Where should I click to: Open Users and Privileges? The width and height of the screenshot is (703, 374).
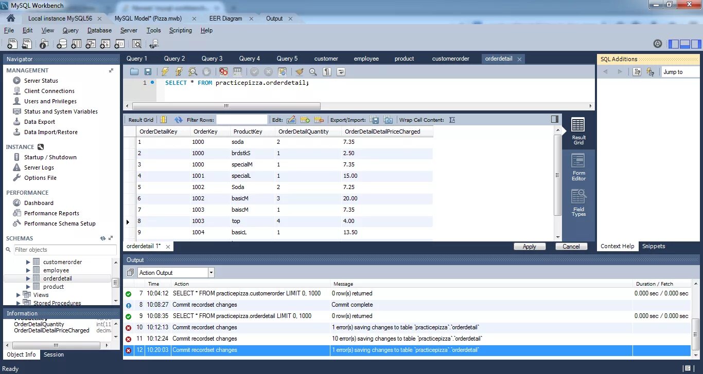[50, 101]
